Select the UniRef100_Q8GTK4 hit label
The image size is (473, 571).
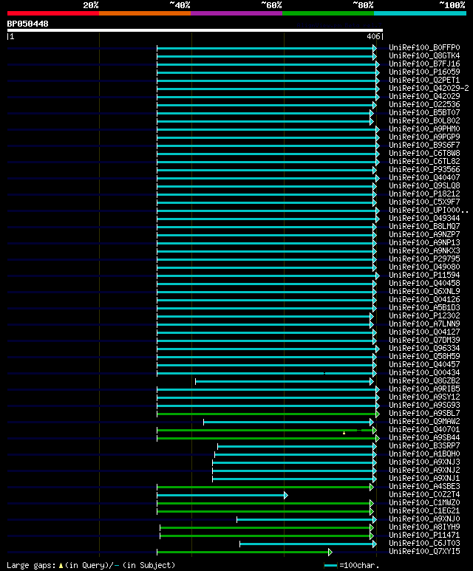pos(424,55)
